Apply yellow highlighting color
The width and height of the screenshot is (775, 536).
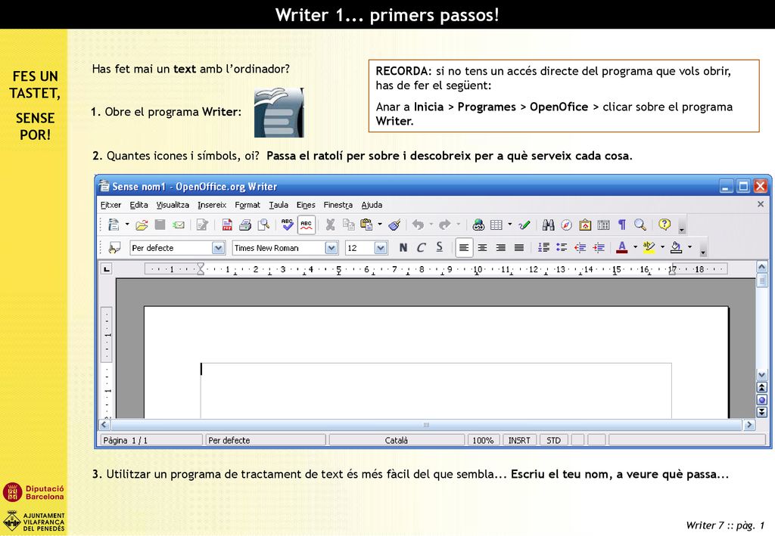(649, 248)
